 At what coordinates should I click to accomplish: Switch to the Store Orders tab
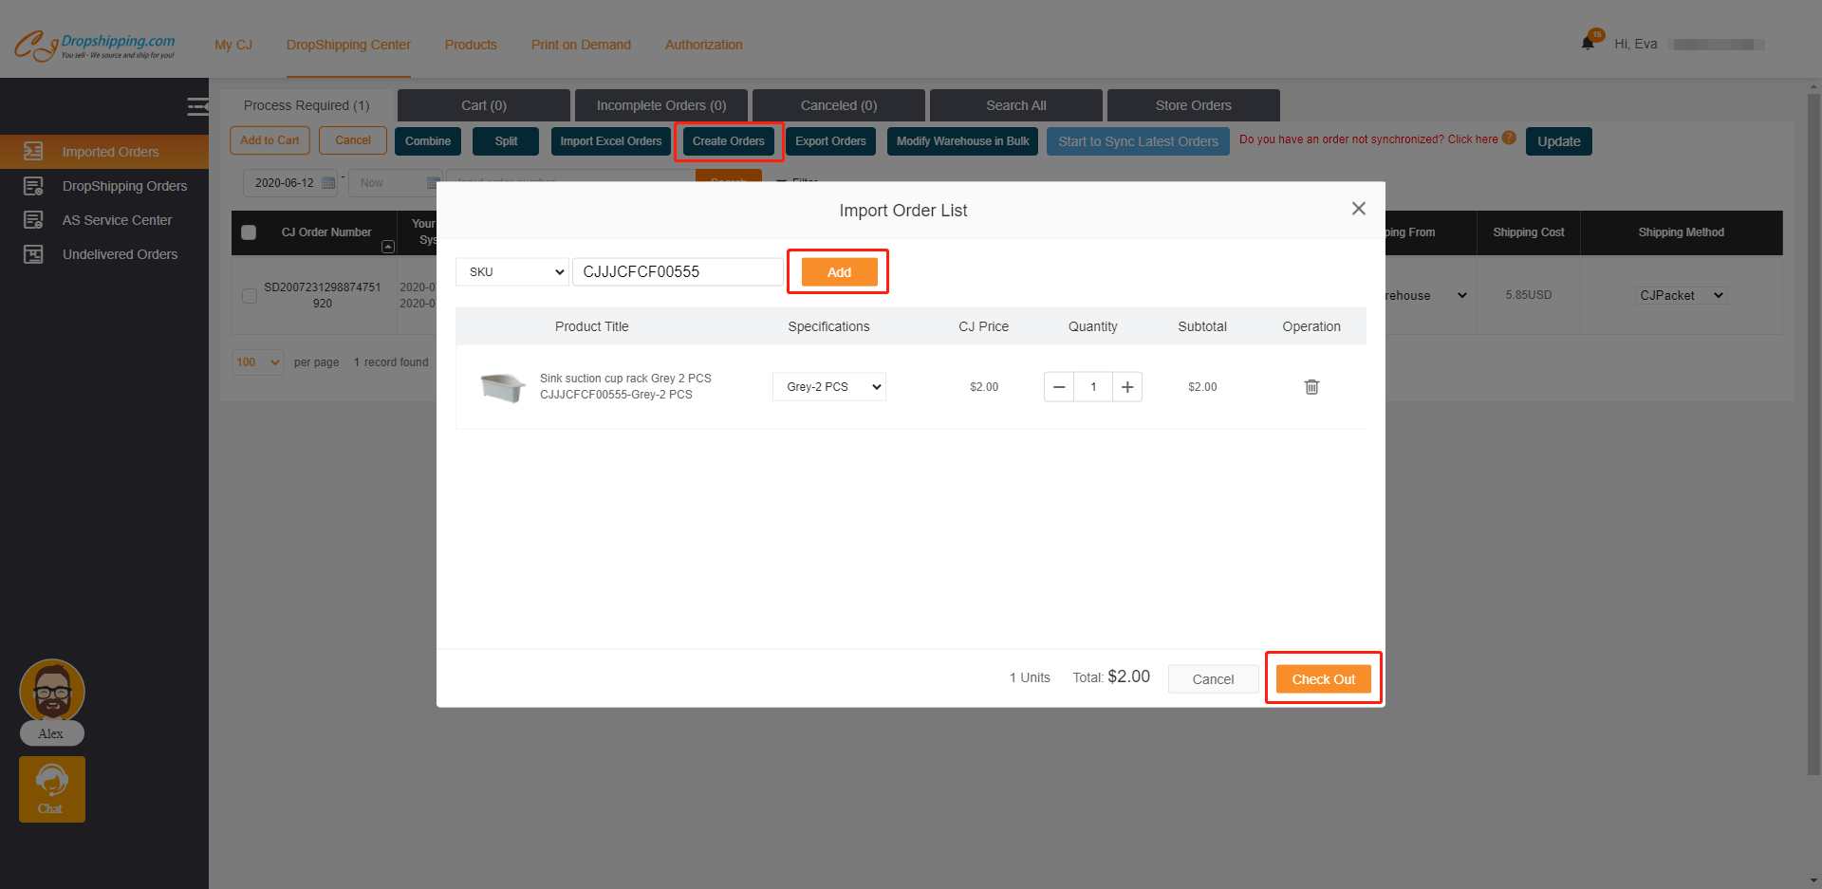(1193, 105)
